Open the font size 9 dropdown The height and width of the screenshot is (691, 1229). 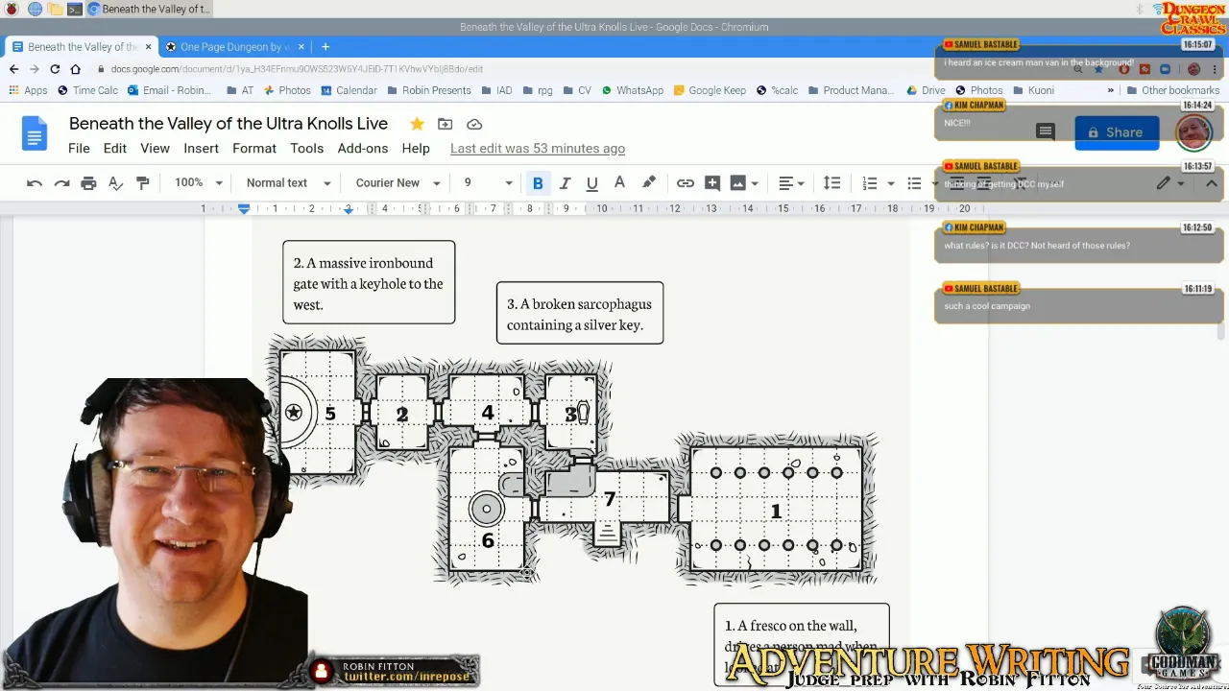(x=488, y=182)
